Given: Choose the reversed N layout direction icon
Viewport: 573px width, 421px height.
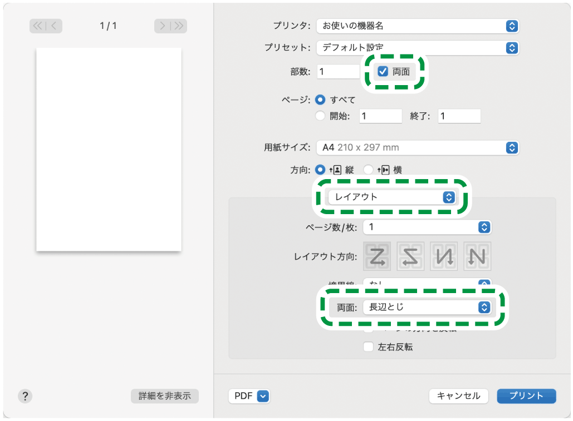Looking at the screenshot, I should coord(477,256).
